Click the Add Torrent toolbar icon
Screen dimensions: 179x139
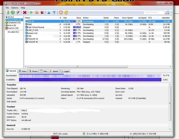point(8,12)
